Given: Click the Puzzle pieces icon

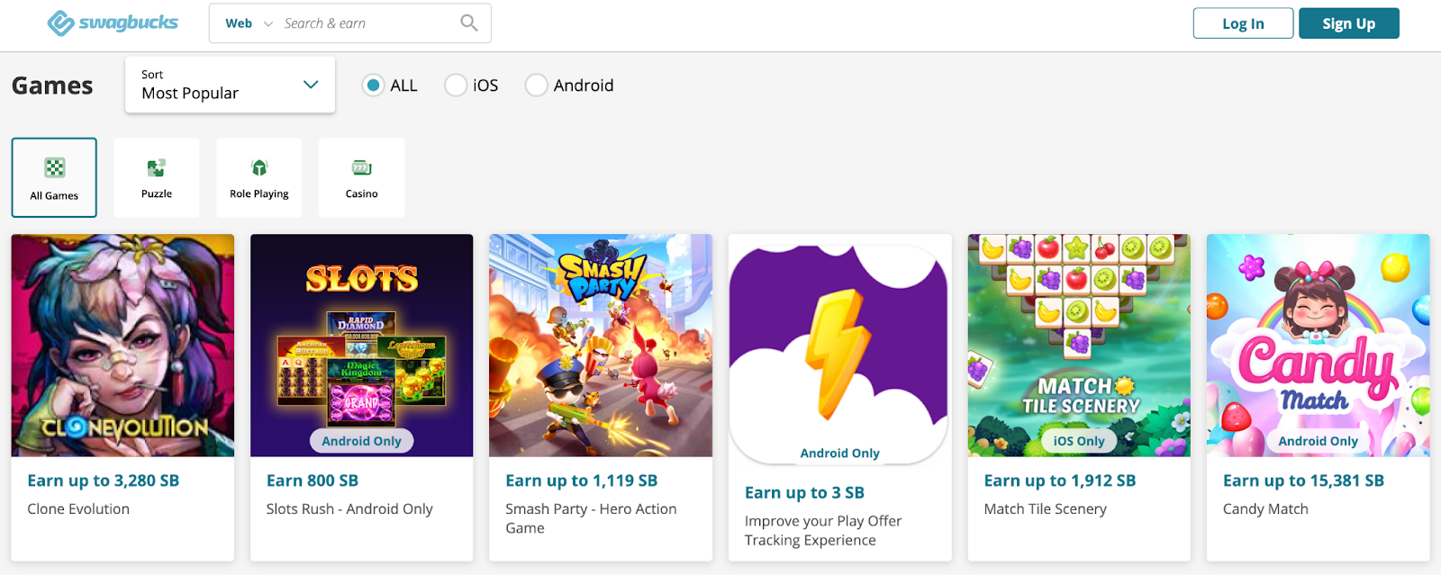Looking at the screenshot, I should (157, 167).
